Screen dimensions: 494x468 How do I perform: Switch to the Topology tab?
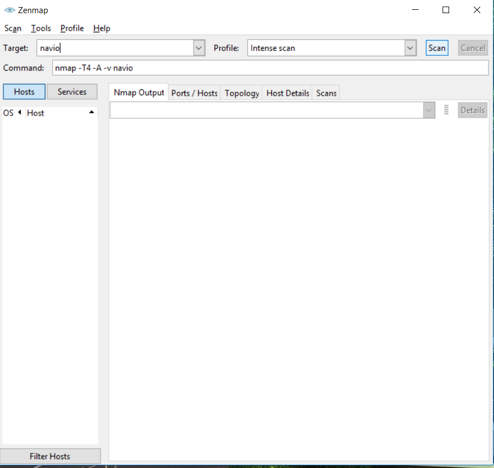pos(242,93)
